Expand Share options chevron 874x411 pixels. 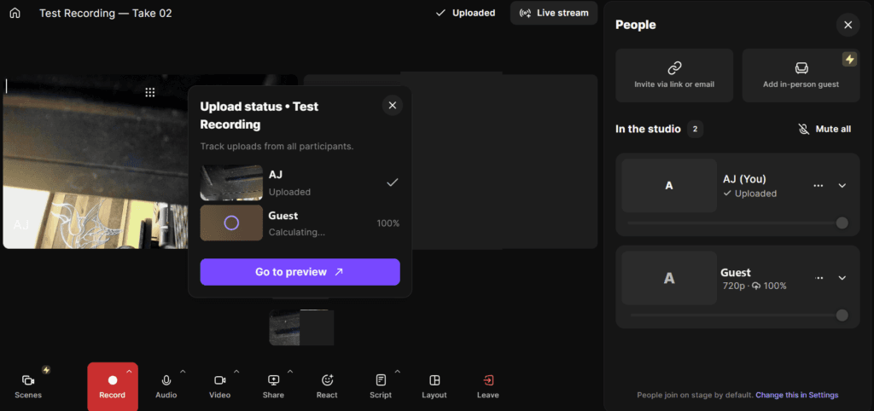pyautogui.click(x=290, y=371)
